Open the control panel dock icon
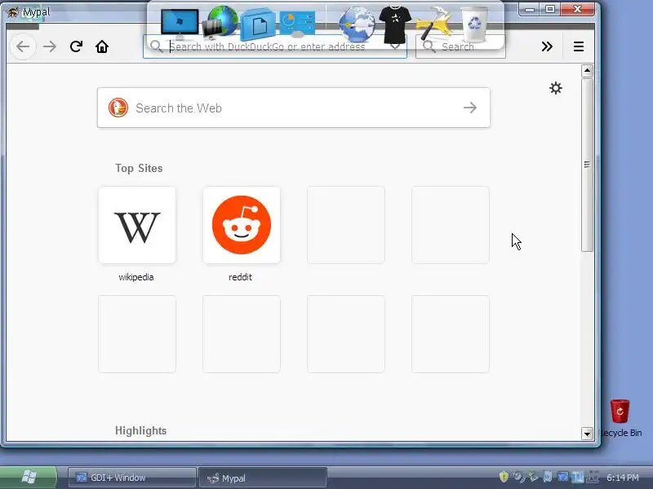The image size is (653, 489). tap(298, 24)
